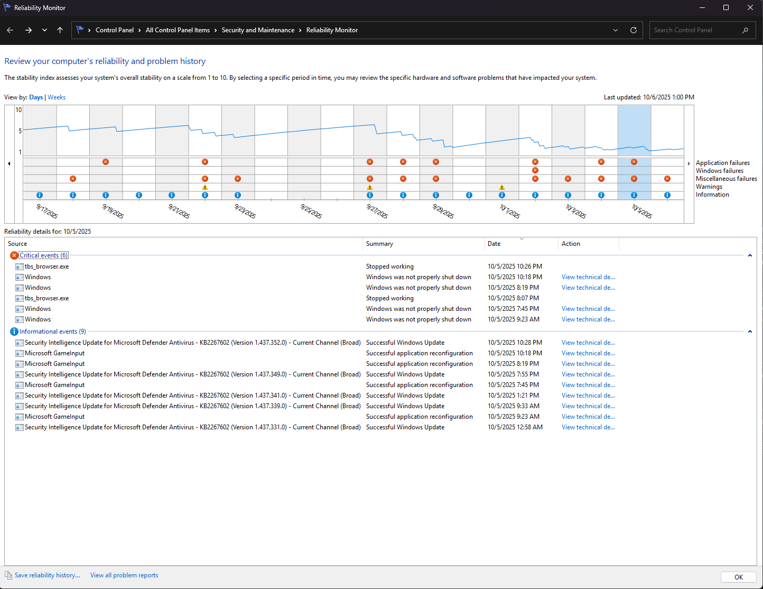Viewport: 763px width, 589px height.
Task: Click the Forward navigation arrow
Action: pos(28,30)
